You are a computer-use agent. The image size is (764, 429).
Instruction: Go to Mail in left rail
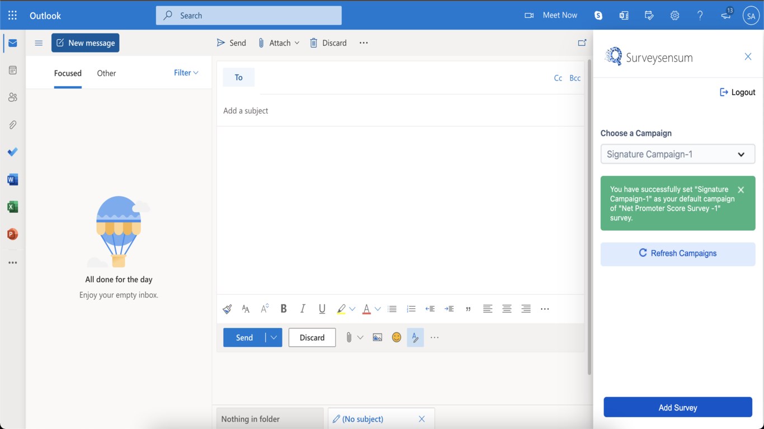(12, 43)
